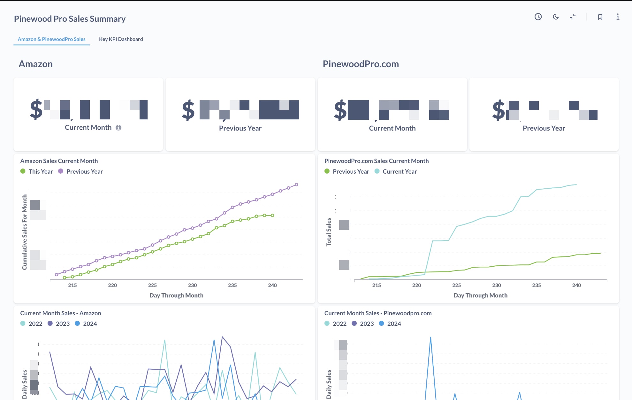Toggle 2023 series in Amazon daily sales legend
Image resolution: width=632 pixels, height=400 pixels.
(x=58, y=324)
